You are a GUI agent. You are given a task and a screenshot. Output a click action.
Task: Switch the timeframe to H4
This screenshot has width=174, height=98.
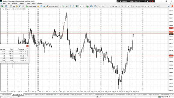pos(148,6)
